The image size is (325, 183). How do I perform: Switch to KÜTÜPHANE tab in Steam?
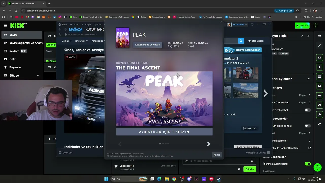pos(95,29)
